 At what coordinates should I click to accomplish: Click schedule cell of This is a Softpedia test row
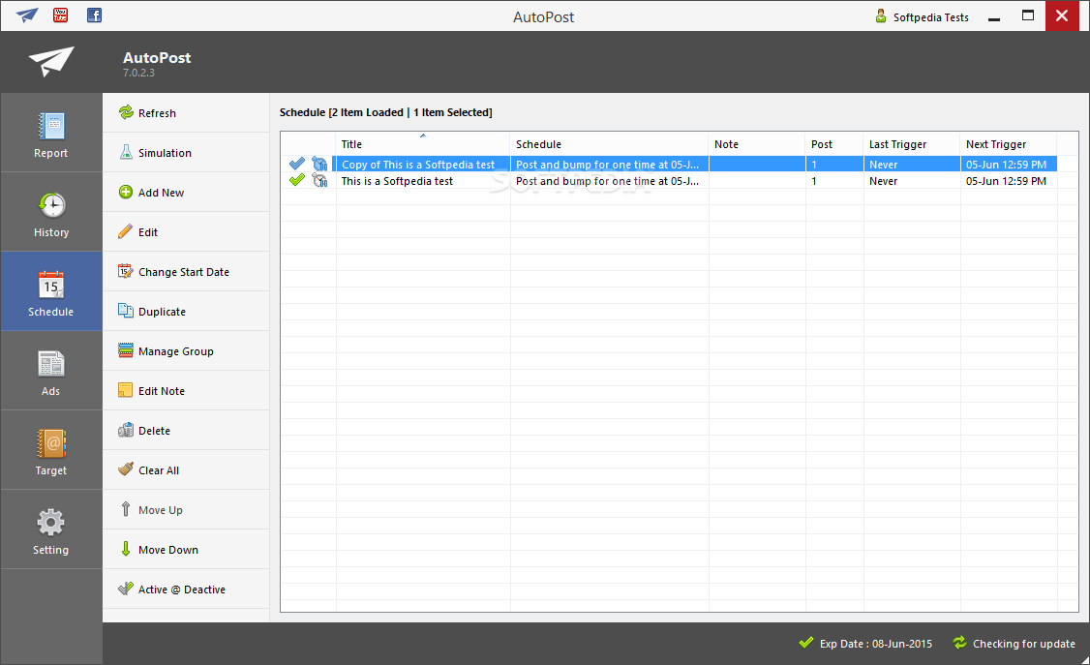click(x=609, y=181)
